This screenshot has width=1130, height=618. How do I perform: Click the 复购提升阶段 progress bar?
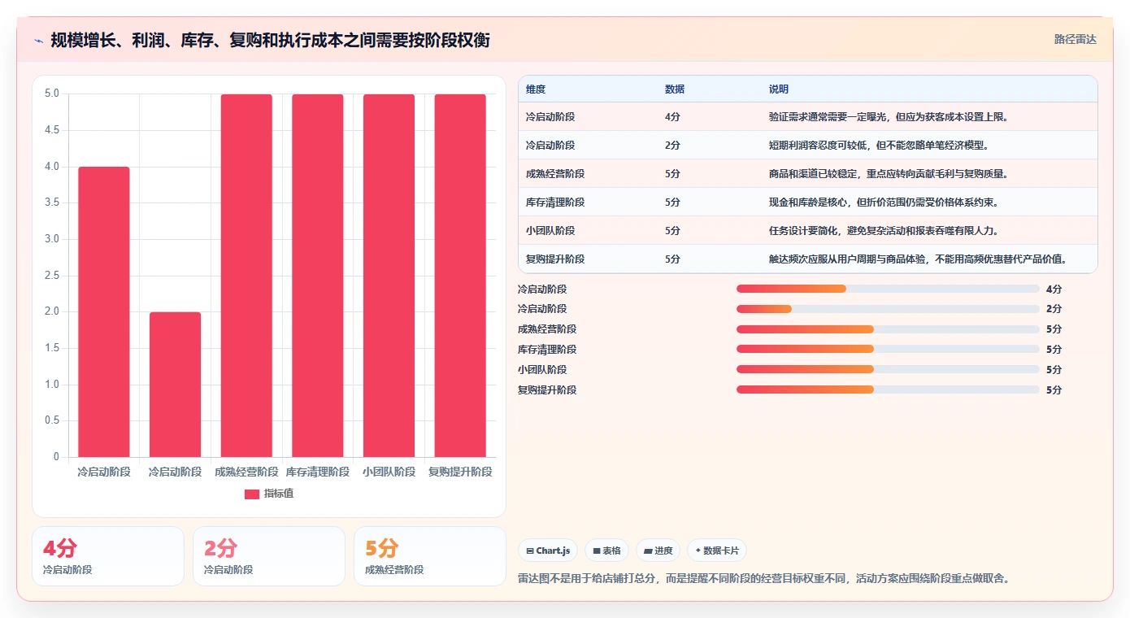click(x=888, y=390)
